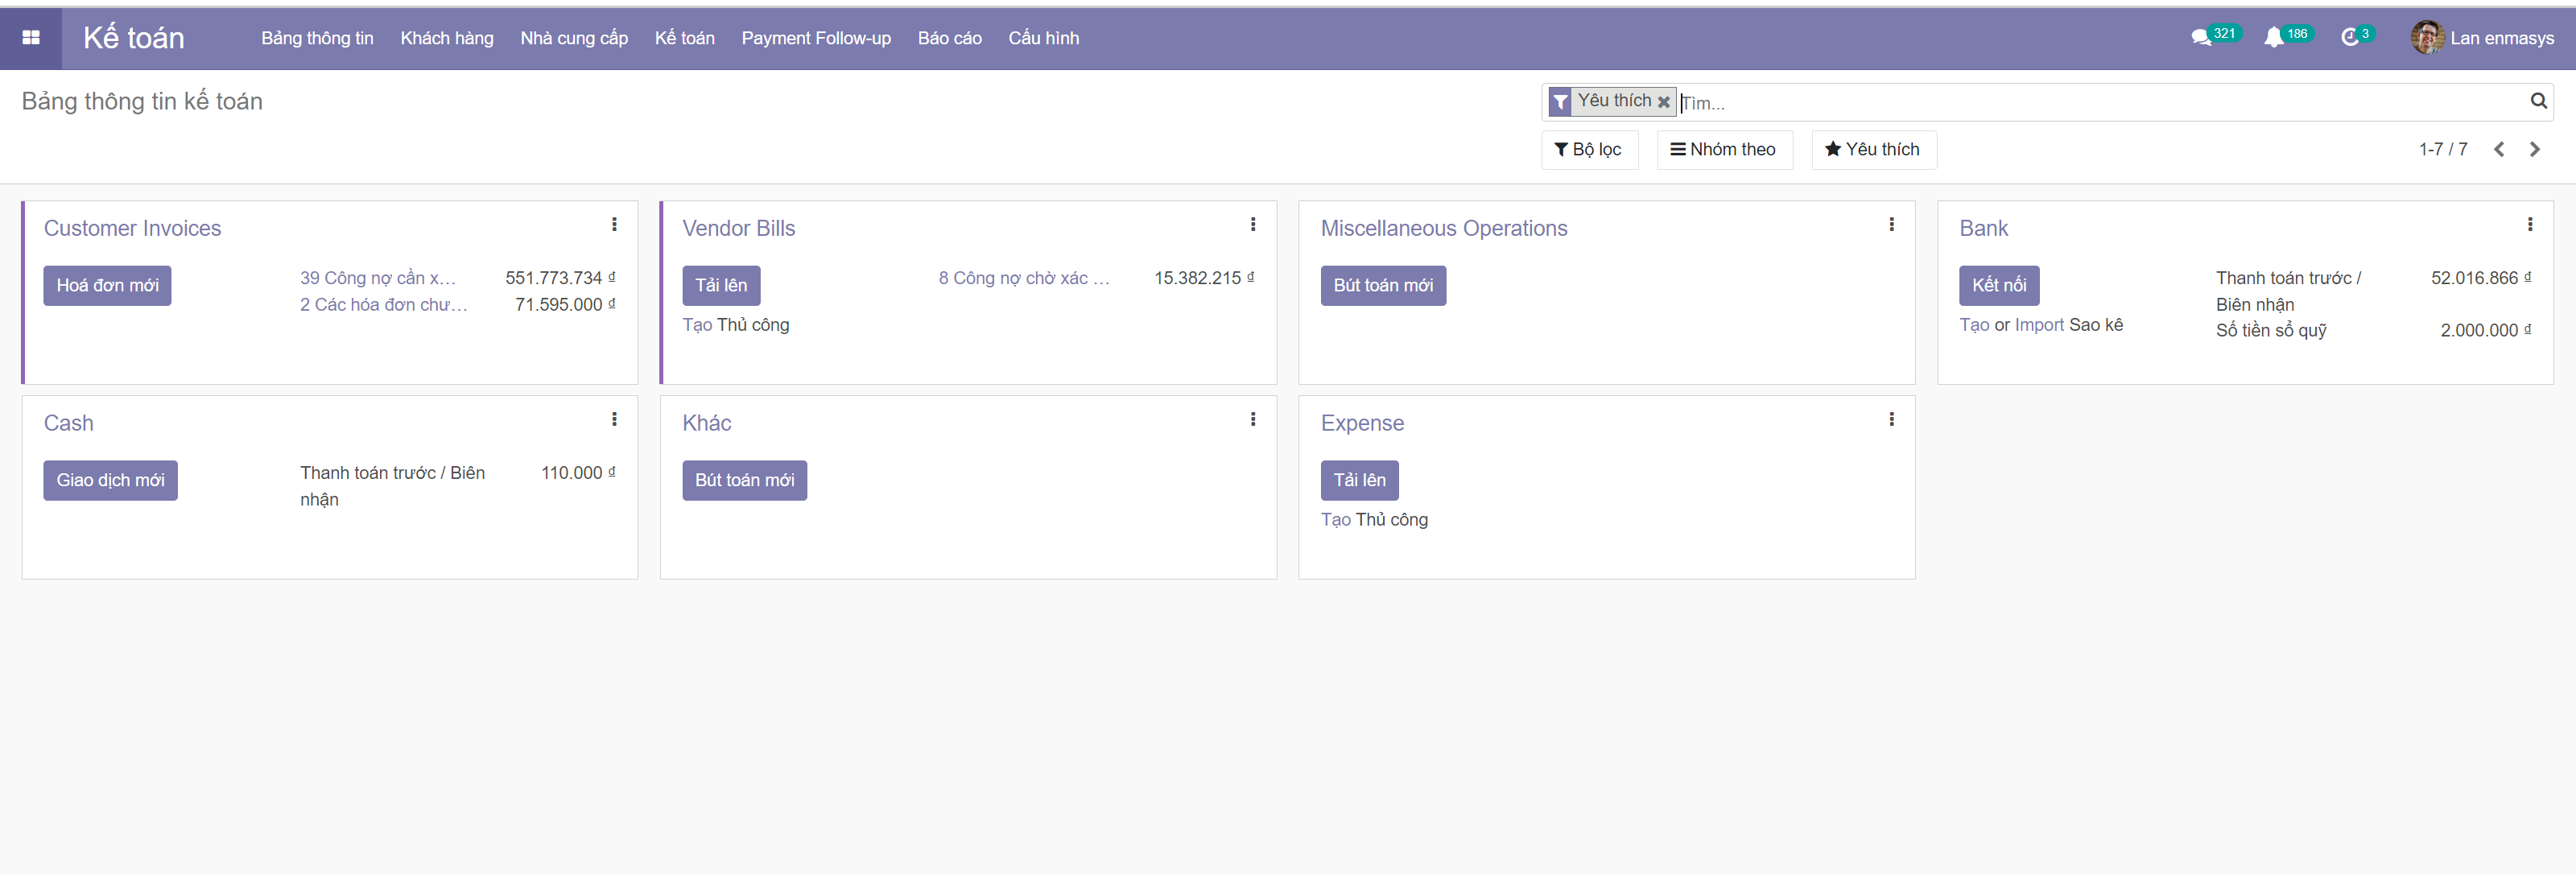Open conversations icon with 321 badge
Screen dimensions: 2576x875
pyautogui.click(x=2200, y=38)
